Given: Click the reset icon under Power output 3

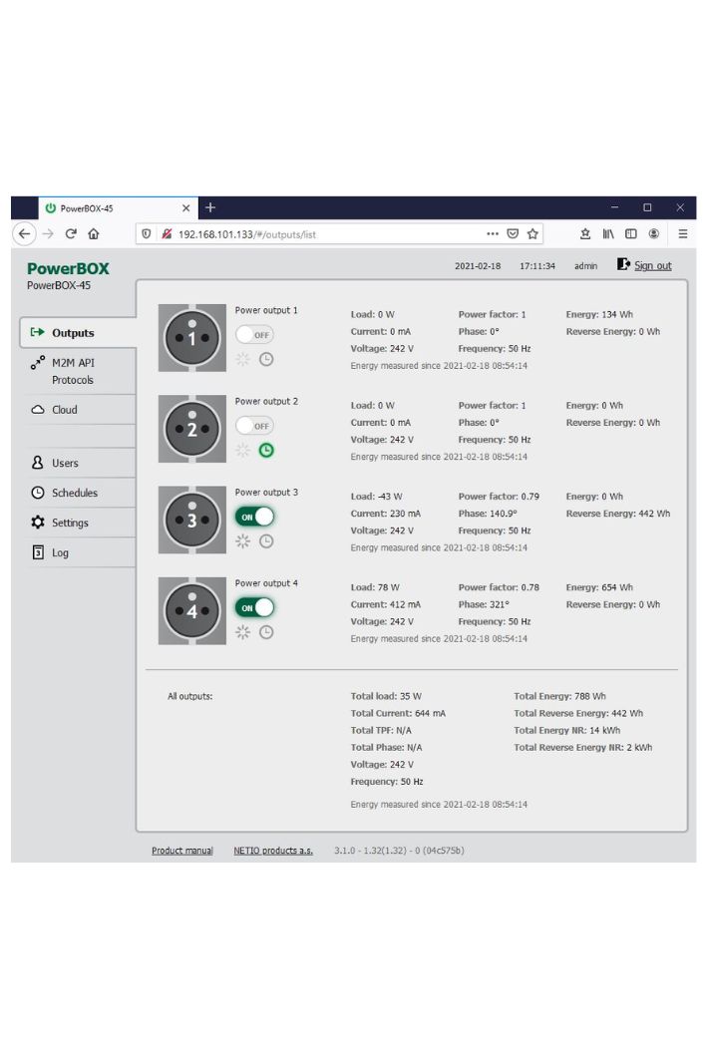Looking at the screenshot, I should pyautogui.click(x=242, y=541).
